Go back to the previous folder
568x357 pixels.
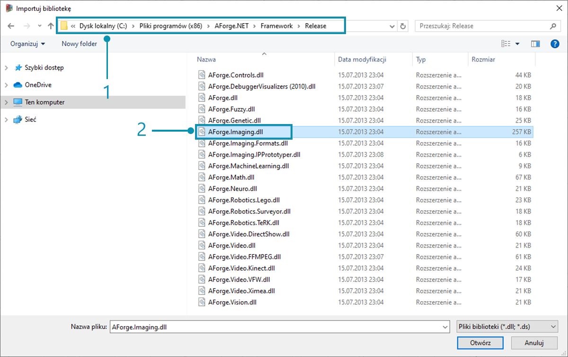[x=10, y=26]
